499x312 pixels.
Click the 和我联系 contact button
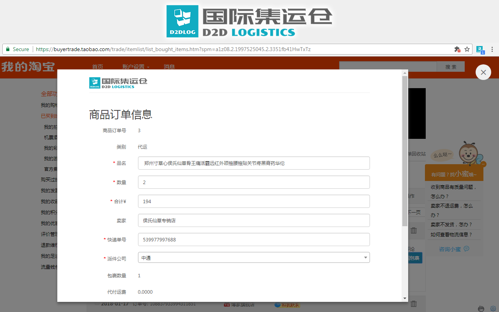(287, 305)
